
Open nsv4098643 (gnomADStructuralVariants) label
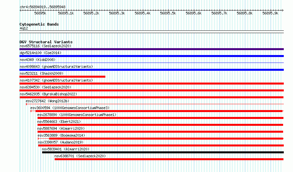pos(56,67)
